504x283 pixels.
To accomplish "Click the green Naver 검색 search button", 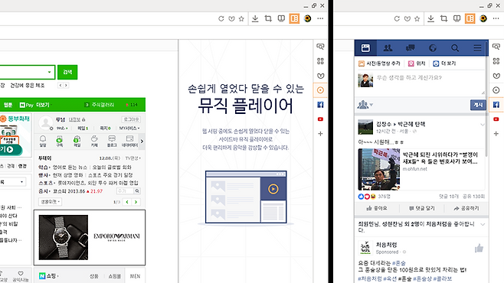I will pyautogui.click(x=67, y=72).
